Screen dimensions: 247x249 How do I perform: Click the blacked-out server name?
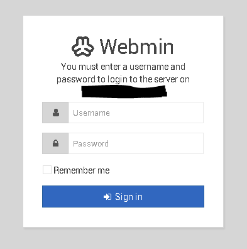[124, 92]
